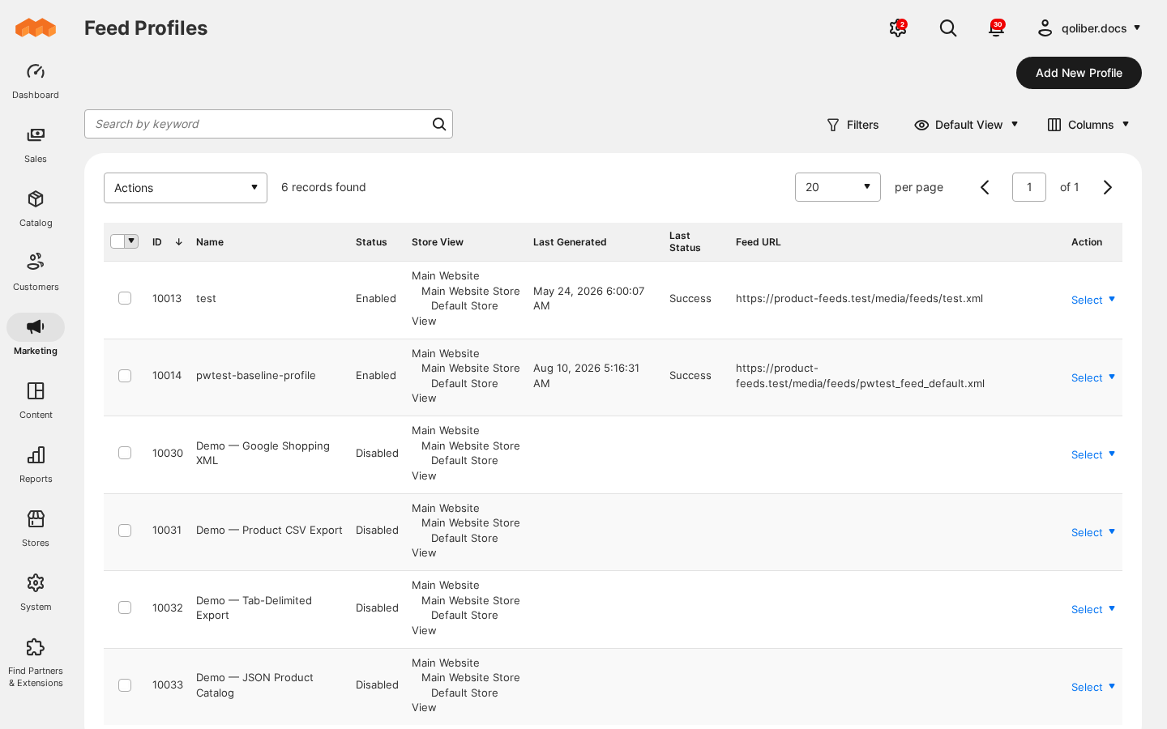Check the pwtest-baseline-profile row
Image resolution: width=1167 pixels, height=729 pixels.
point(125,376)
